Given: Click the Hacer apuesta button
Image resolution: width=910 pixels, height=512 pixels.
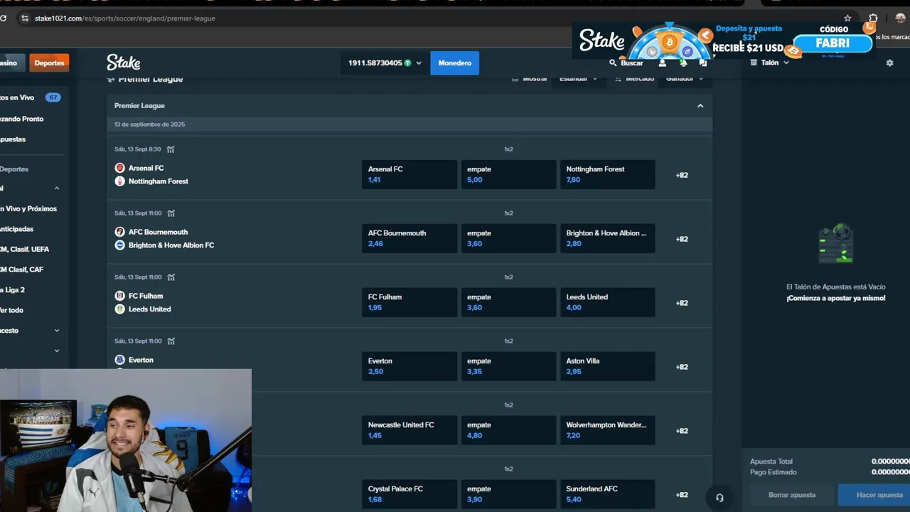Looking at the screenshot, I should [874, 495].
